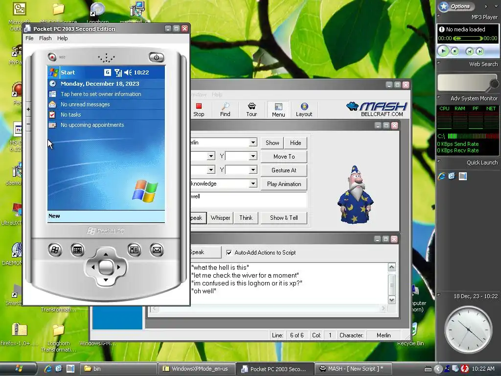Image resolution: width=501 pixels, height=376 pixels.
Task: Click the Pocket PC contacts hardware button
Action: tap(134, 250)
